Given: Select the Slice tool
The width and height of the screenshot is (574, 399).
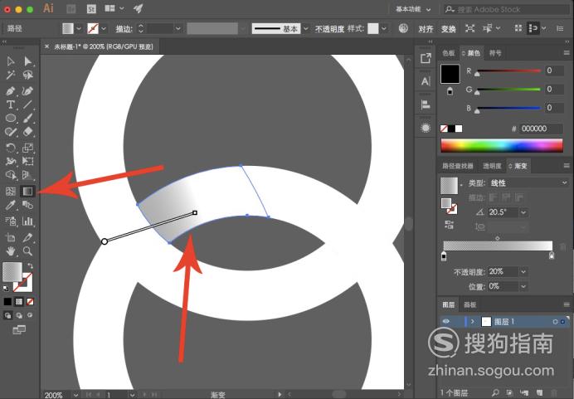Looking at the screenshot, I should [x=28, y=237].
